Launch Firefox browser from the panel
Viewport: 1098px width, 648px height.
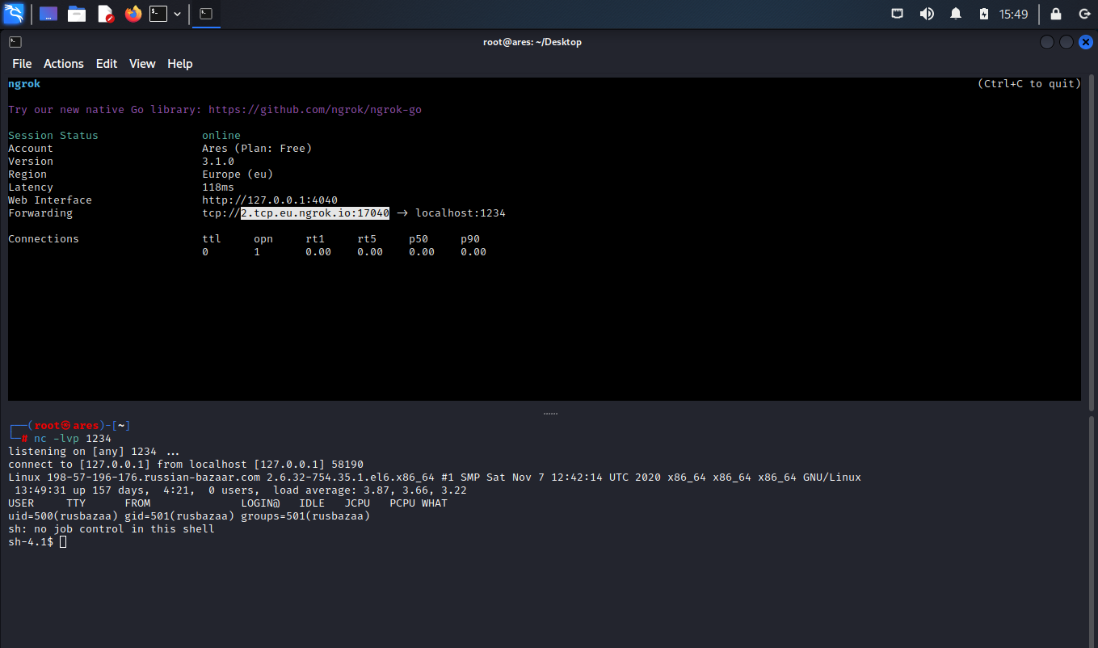point(133,14)
